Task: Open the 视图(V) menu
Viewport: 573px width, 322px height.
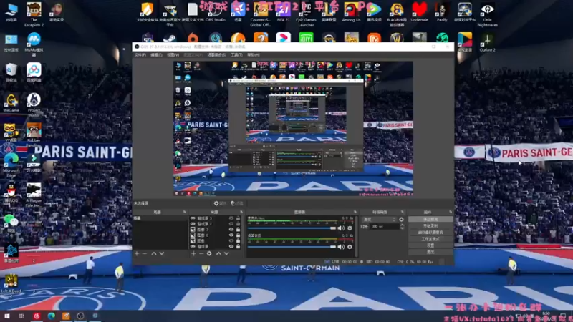Action: pyautogui.click(x=173, y=55)
